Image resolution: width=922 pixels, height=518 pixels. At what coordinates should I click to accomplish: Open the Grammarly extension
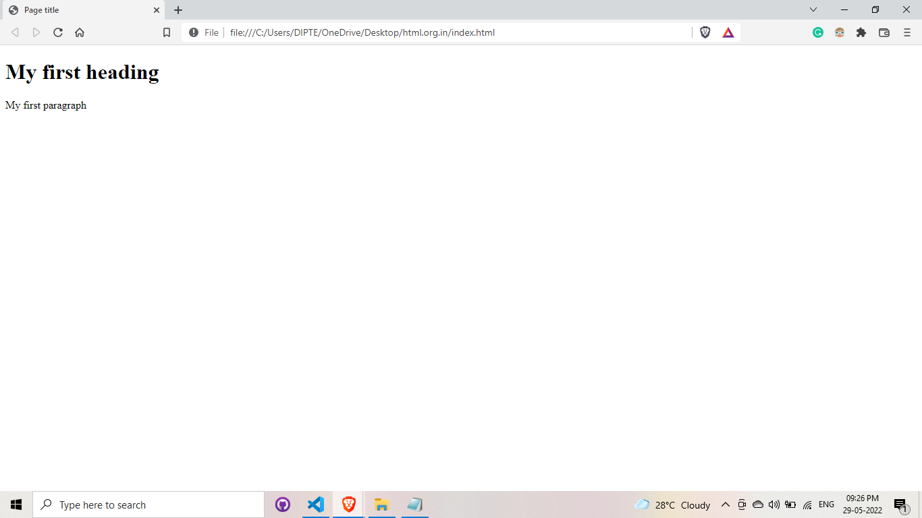tap(817, 32)
